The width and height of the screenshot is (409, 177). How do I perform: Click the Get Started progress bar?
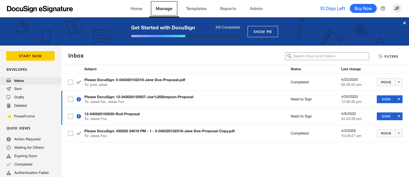[186, 36]
